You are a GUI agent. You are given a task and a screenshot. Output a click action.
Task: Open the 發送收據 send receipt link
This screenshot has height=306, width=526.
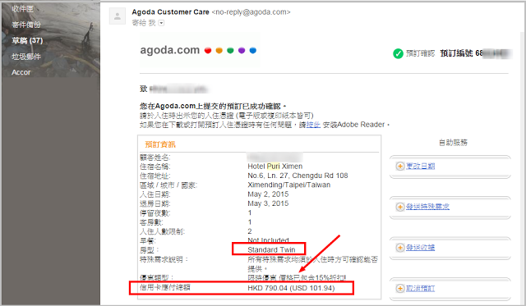pos(421,248)
